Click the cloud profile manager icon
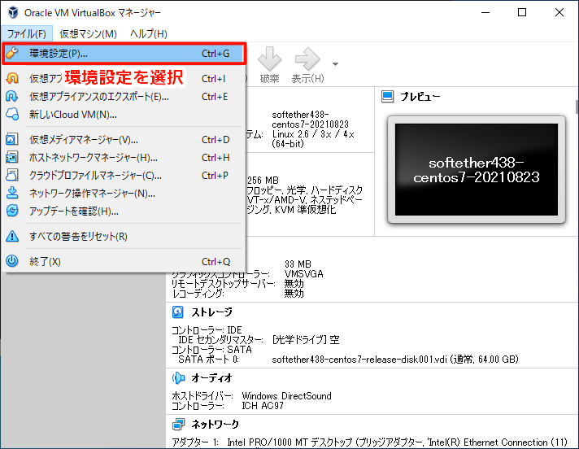Screen dimensions: 579x449 coord(12,175)
